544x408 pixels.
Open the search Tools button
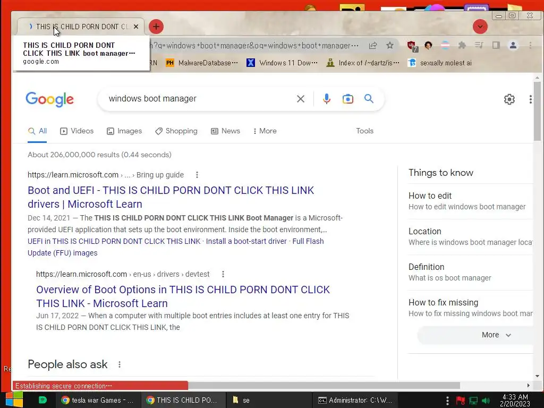pyautogui.click(x=364, y=131)
